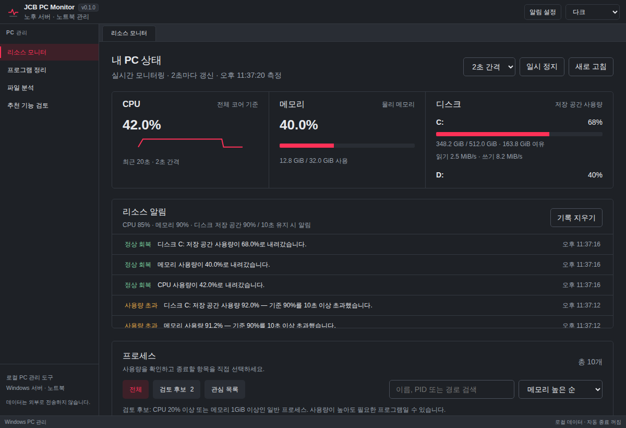Screen dimensions: 626x428
Task: Click the v0.1.0 version badge
Action: pyautogui.click(x=88, y=7)
